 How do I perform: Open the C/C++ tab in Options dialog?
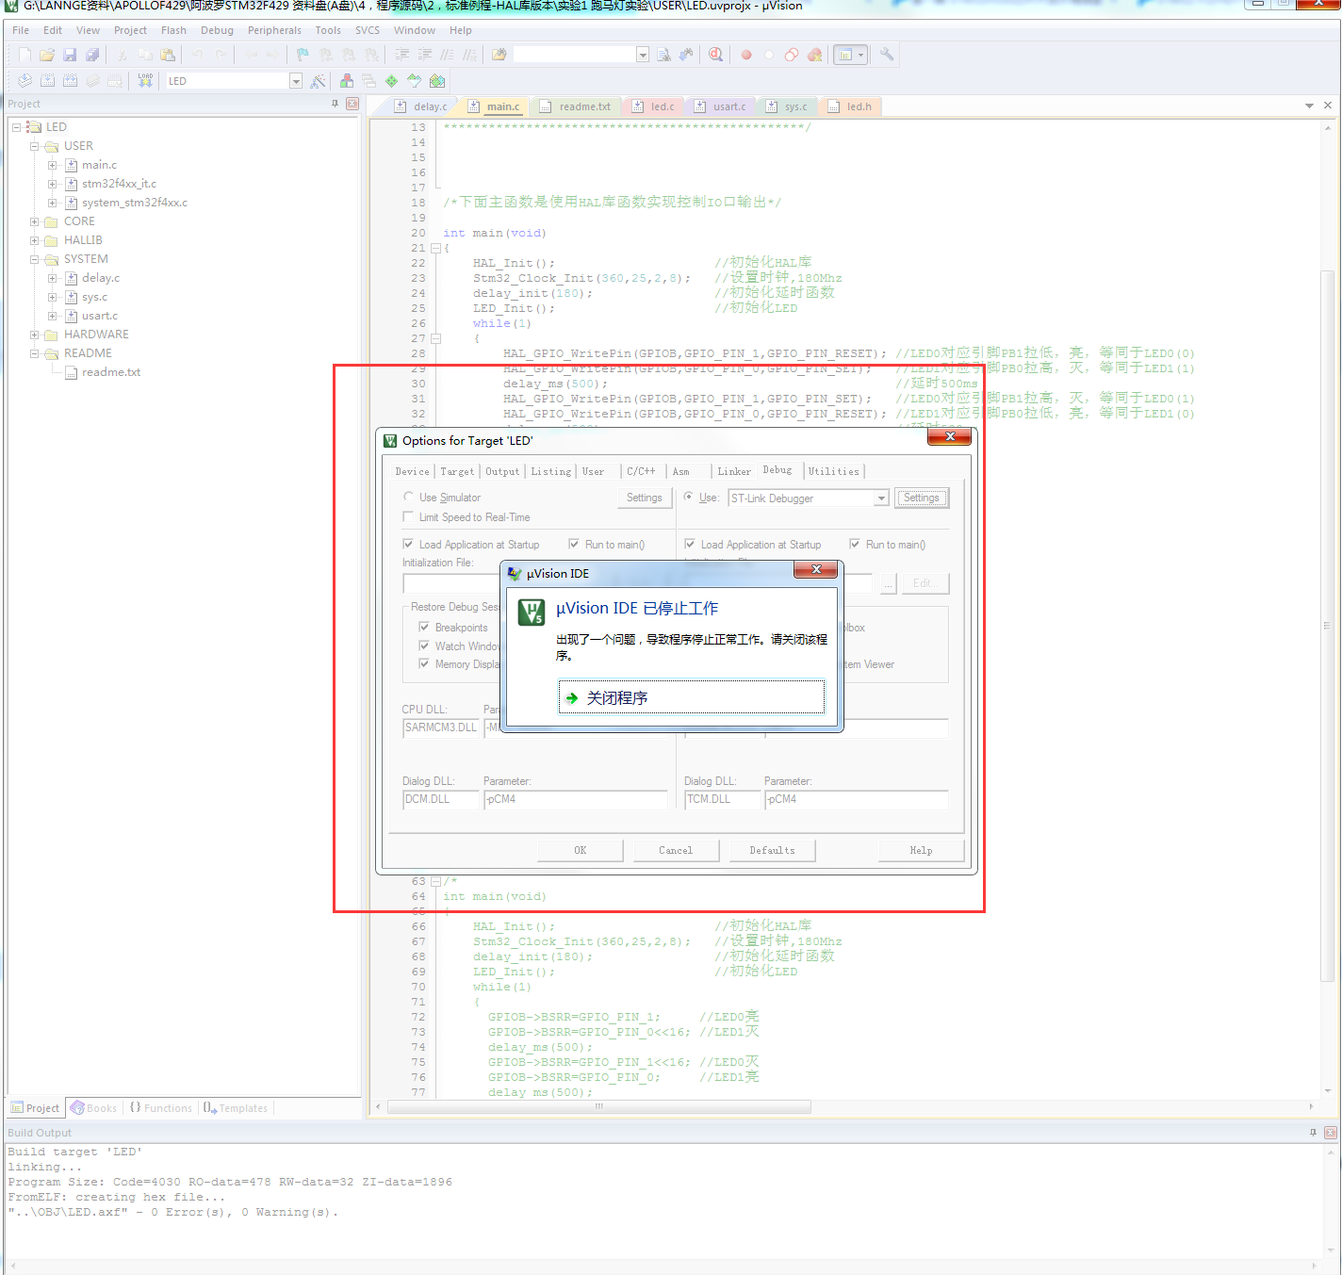[641, 471]
